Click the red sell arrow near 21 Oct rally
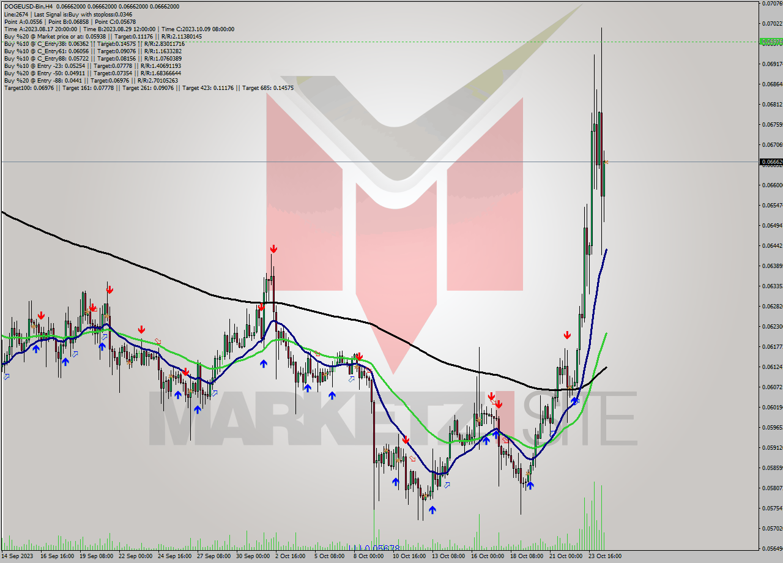 tap(567, 335)
